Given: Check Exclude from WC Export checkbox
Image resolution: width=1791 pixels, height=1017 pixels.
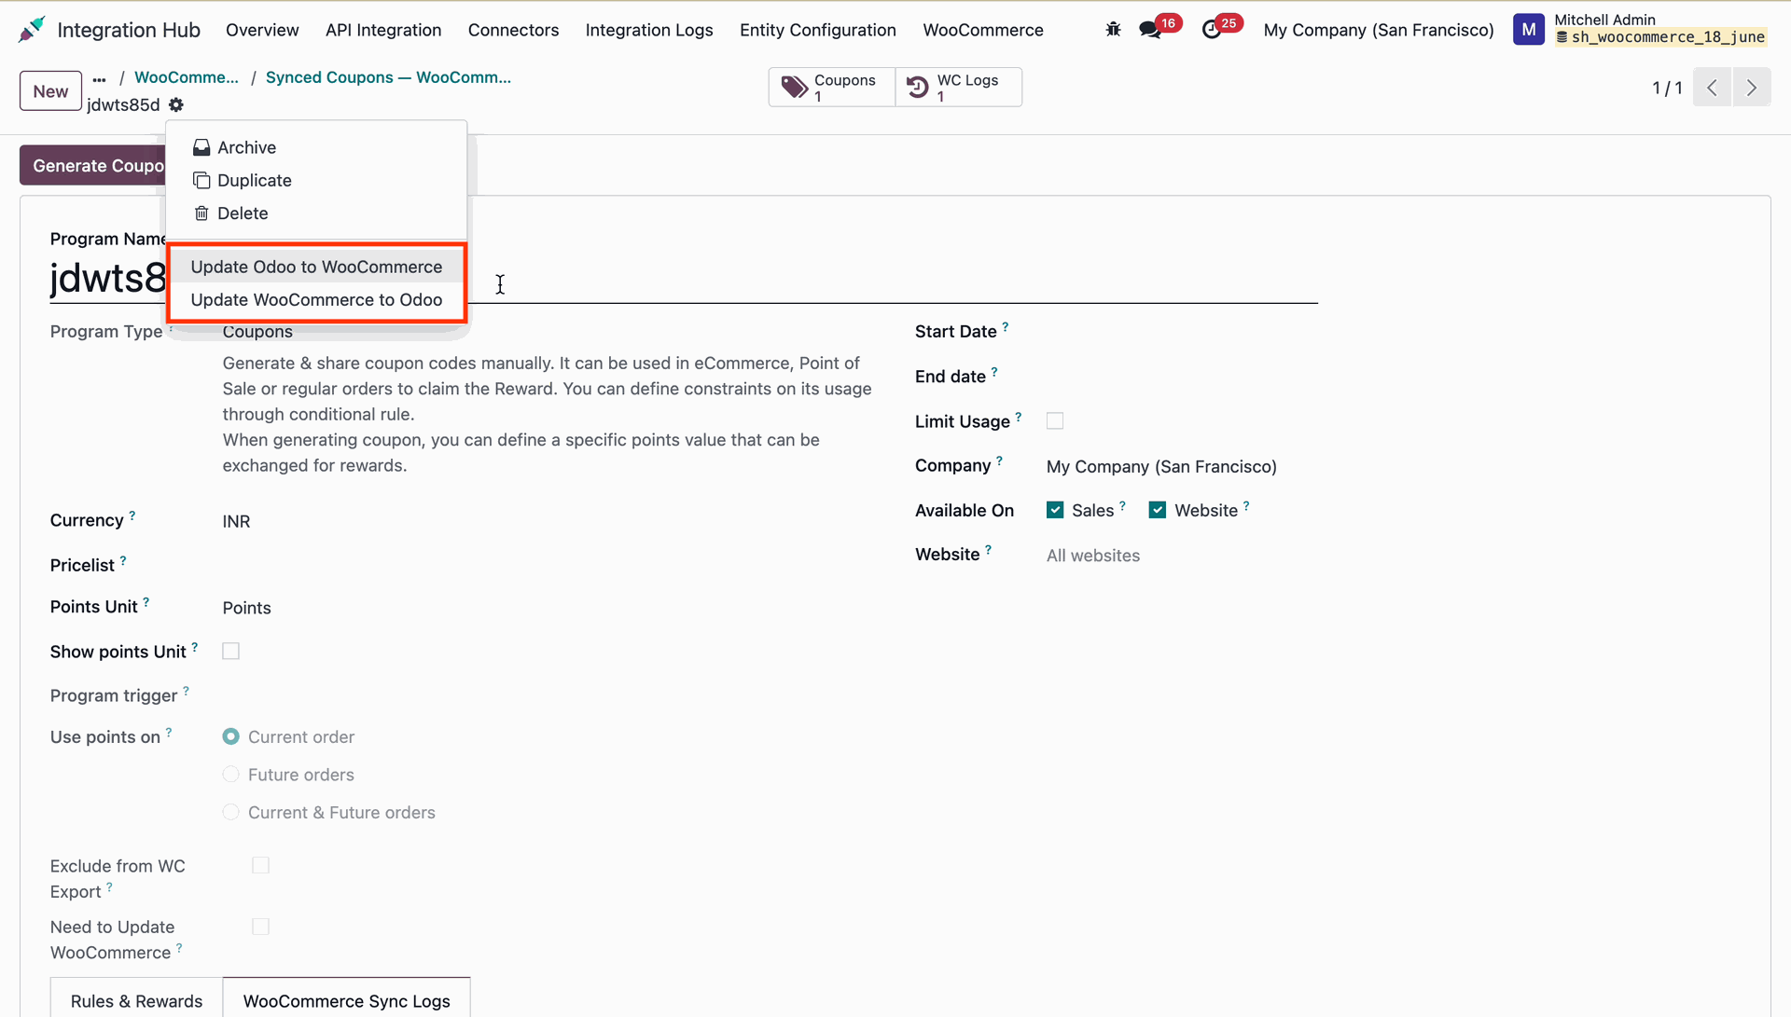Looking at the screenshot, I should (261, 866).
